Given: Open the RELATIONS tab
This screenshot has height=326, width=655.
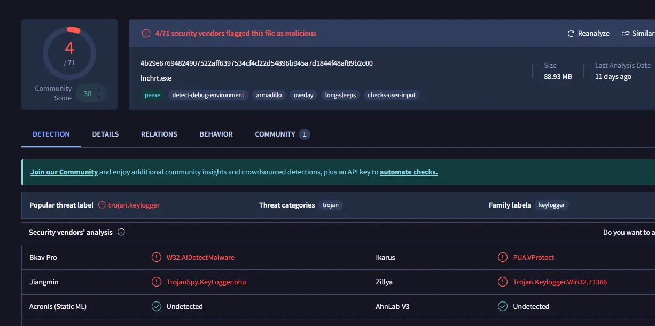Looking at the screenshot, I should tap(159, 134).
